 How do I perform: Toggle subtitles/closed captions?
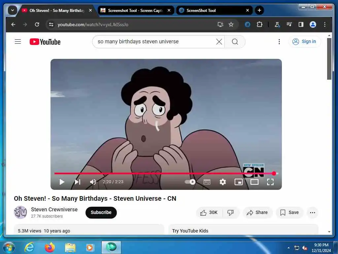point(207,182)
